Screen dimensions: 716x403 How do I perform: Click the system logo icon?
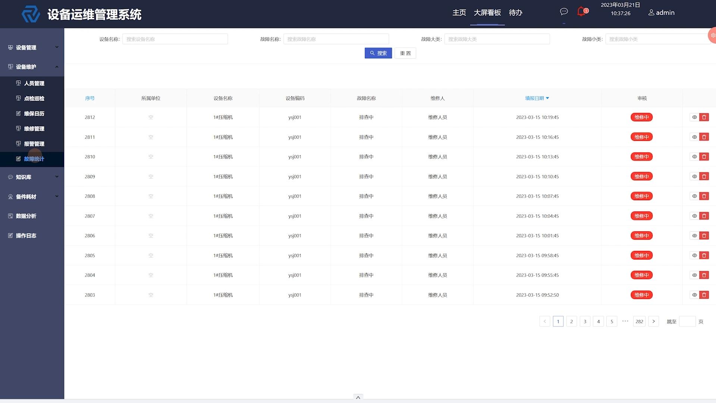(31, 14)
